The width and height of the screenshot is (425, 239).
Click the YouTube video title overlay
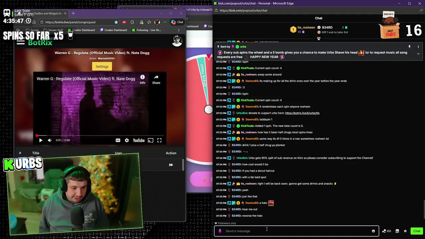(x=86, y=79)
